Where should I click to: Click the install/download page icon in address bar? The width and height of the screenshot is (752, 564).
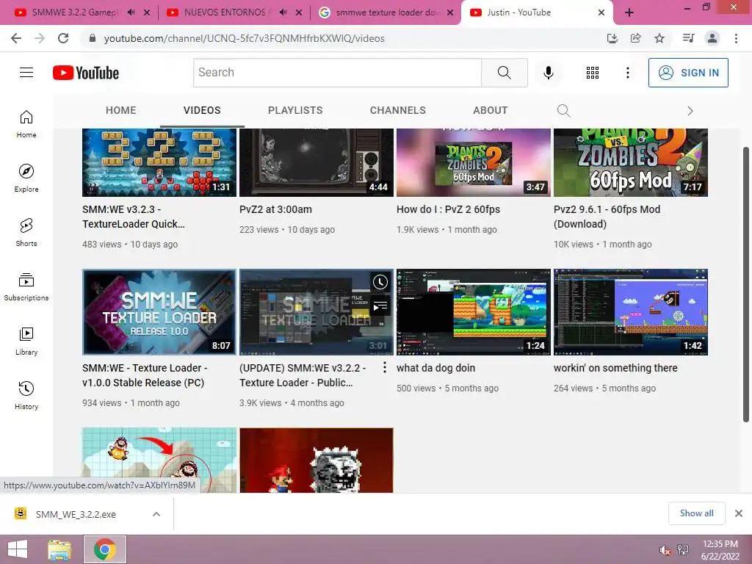click(612, 38)
